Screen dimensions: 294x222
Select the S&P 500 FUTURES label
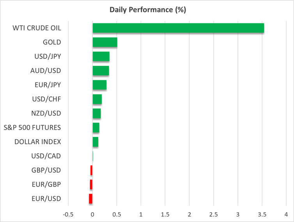[37, 128]
